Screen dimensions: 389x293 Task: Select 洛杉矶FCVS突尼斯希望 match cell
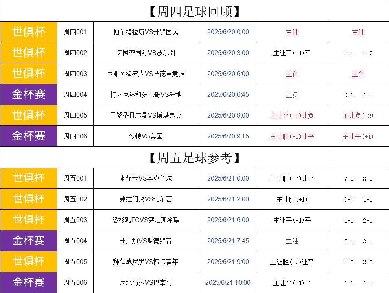146,220
